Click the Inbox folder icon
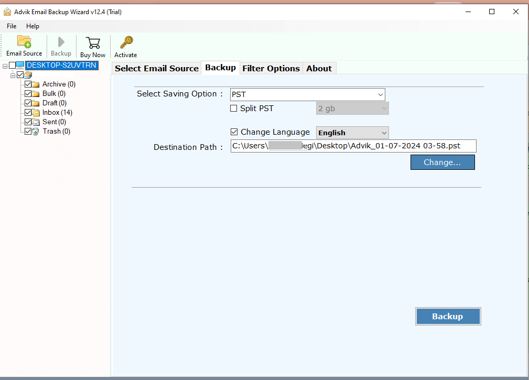Viewport: 529px width, 380px height. pyautogui.click(x=36, y=113)
